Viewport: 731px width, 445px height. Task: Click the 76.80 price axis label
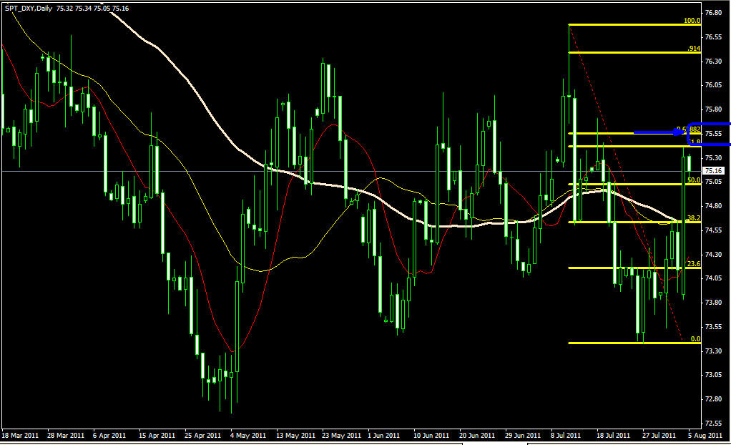point(715,13)
